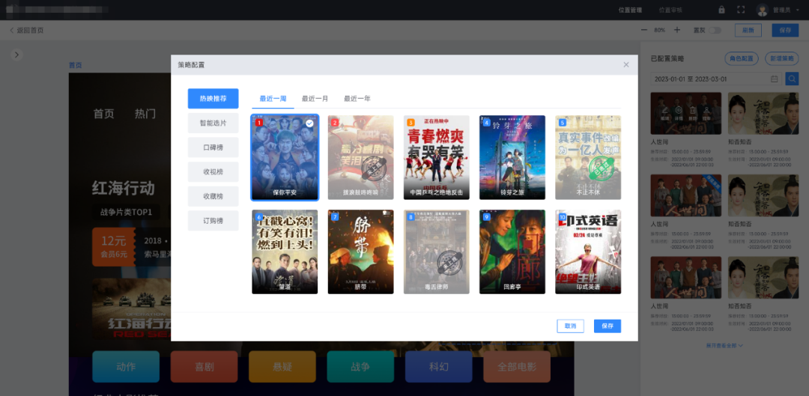Click the dialog's 保存 button
Image resolution: width=809 pixels, height=396 pixels.
[x=607, y=326]
